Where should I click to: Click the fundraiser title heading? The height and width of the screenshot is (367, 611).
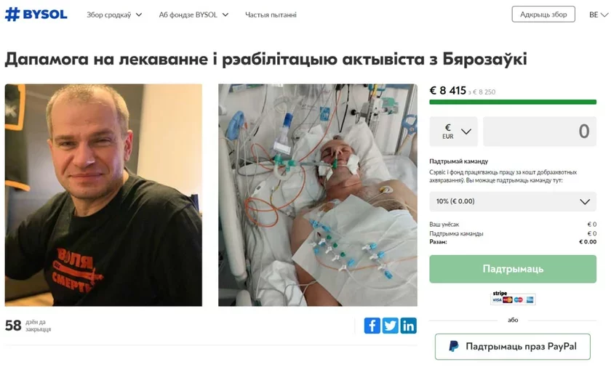coord(265,60)
